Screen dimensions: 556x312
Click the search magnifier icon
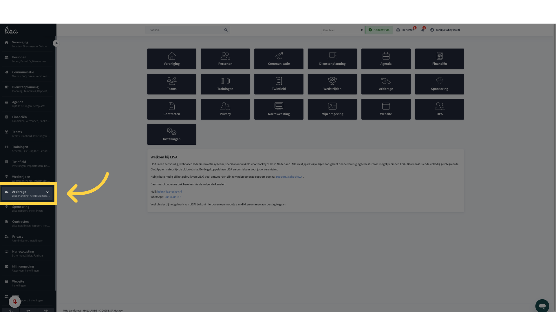(226, 30)
